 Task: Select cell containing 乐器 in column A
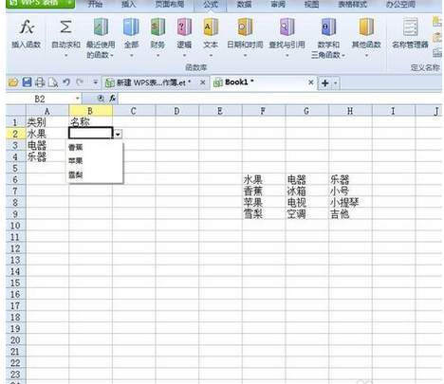click(x=47, y=156)
